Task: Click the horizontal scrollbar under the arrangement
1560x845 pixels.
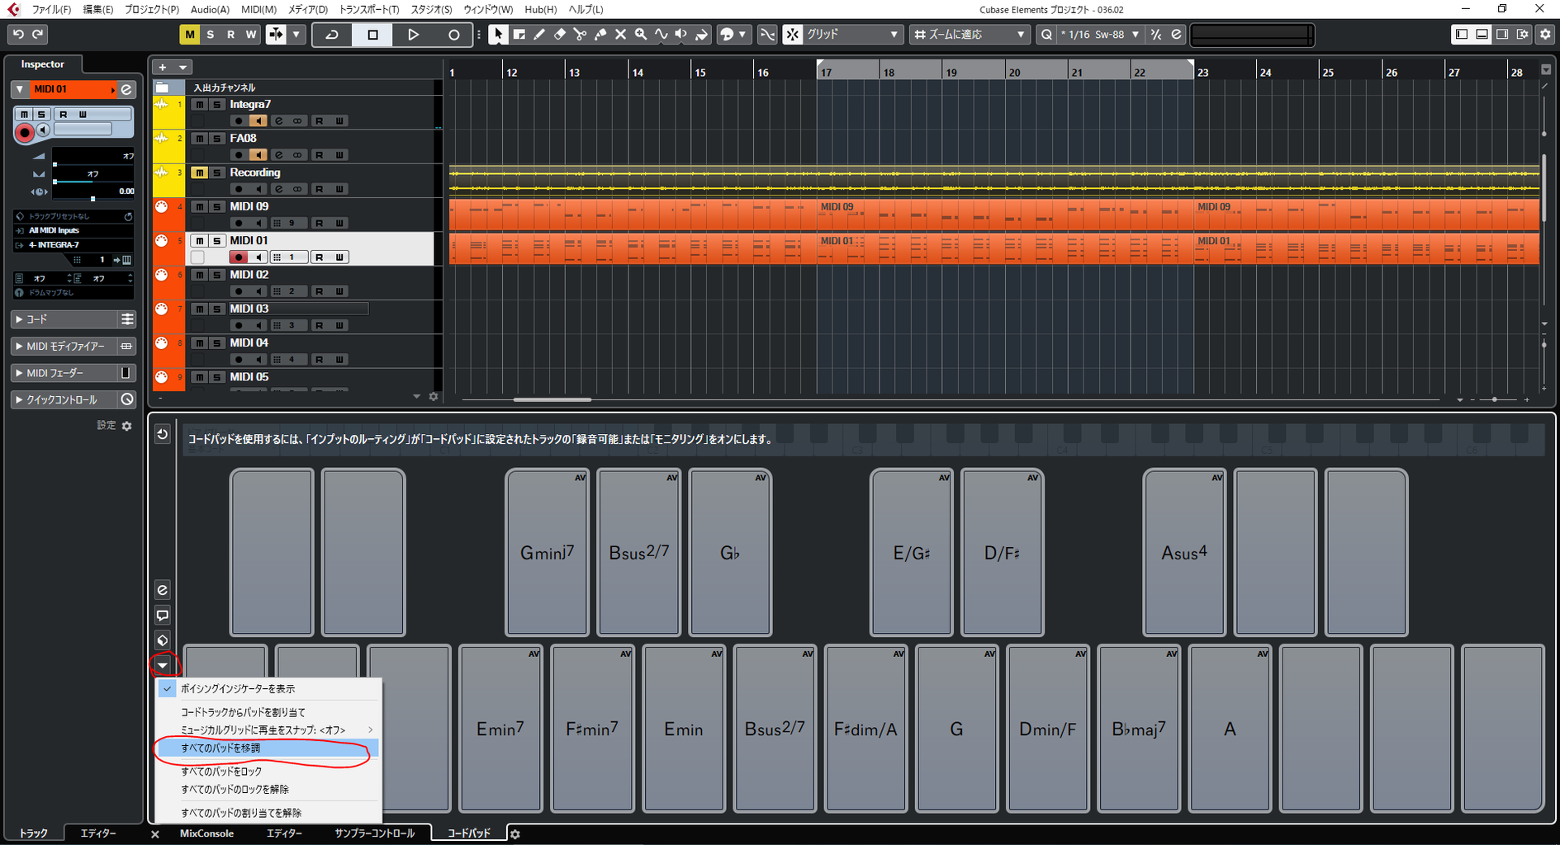Action: click(x=552, y=399)
